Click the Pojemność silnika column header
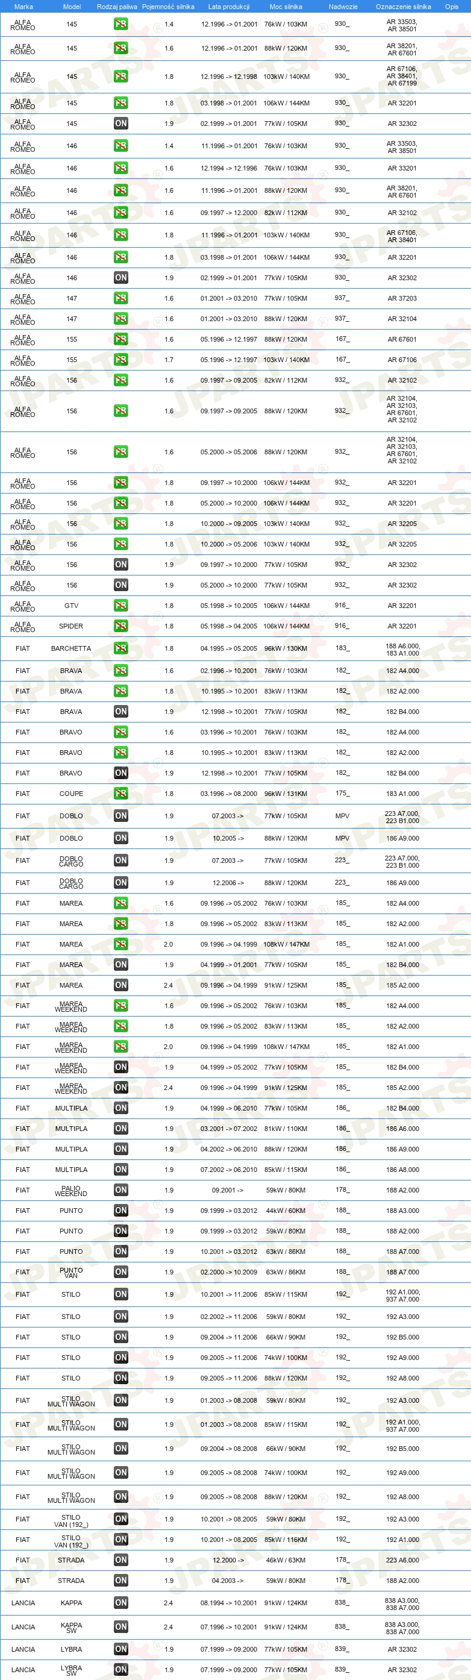This screenshot has height=1680, width=471. click(168, 7)
